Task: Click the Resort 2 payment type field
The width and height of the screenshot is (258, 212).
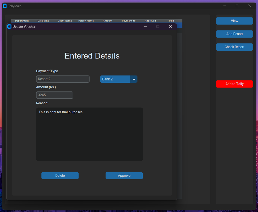Action: point(63,79)
